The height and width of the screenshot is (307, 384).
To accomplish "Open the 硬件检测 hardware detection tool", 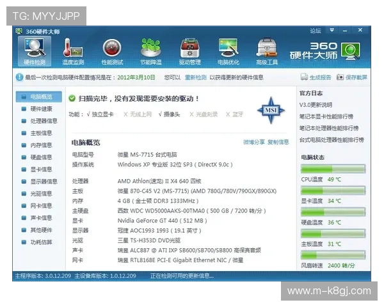I will [x=35, y=51].
